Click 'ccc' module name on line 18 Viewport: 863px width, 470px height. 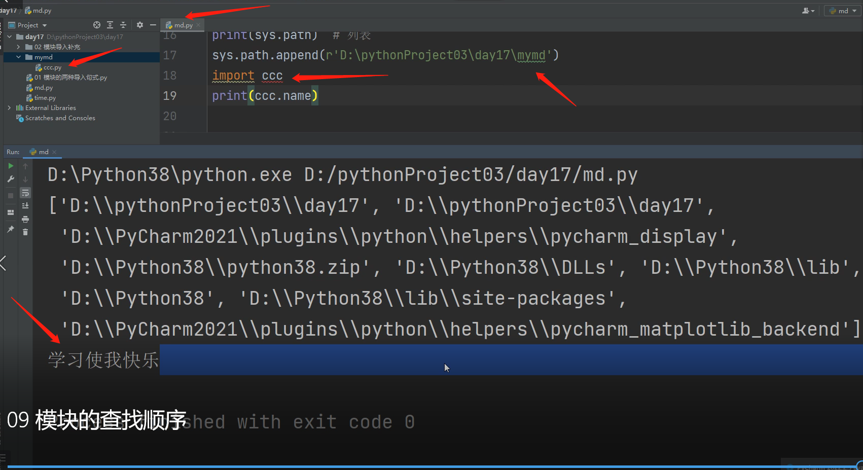coord(272,76)
